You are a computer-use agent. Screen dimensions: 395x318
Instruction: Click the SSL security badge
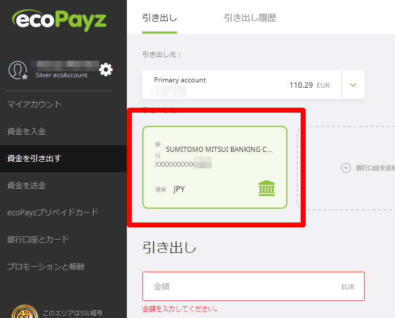point(25,312)
